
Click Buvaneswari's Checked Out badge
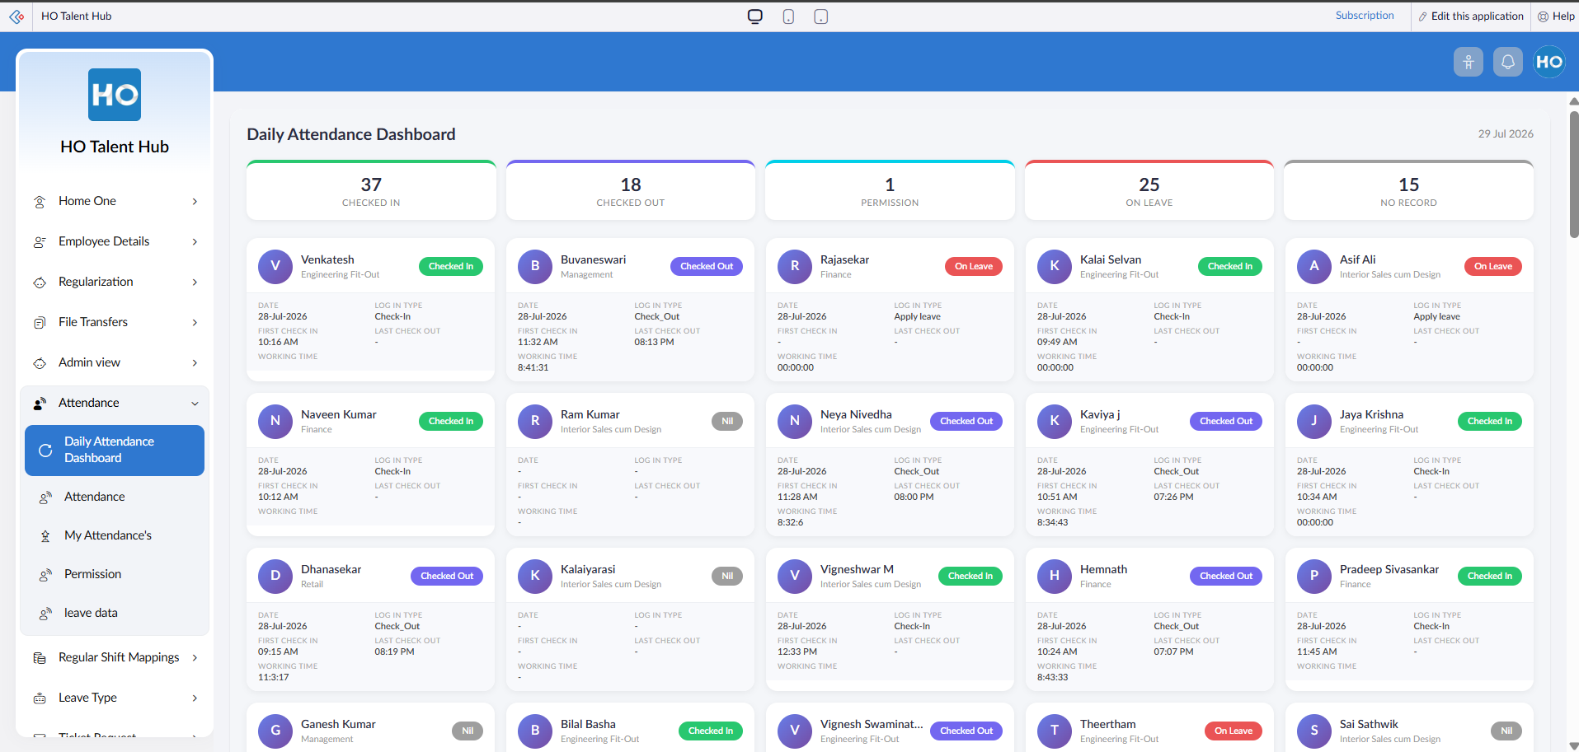click(707, 266)
